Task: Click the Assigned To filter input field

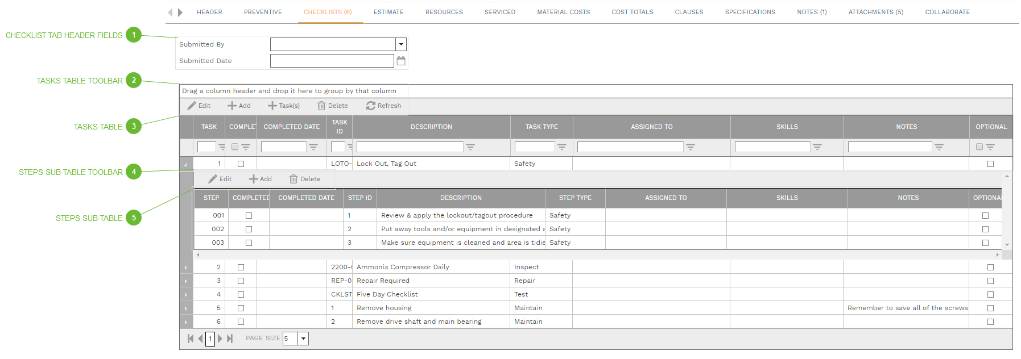Action: pyautogui.click(x=630, y=147)
